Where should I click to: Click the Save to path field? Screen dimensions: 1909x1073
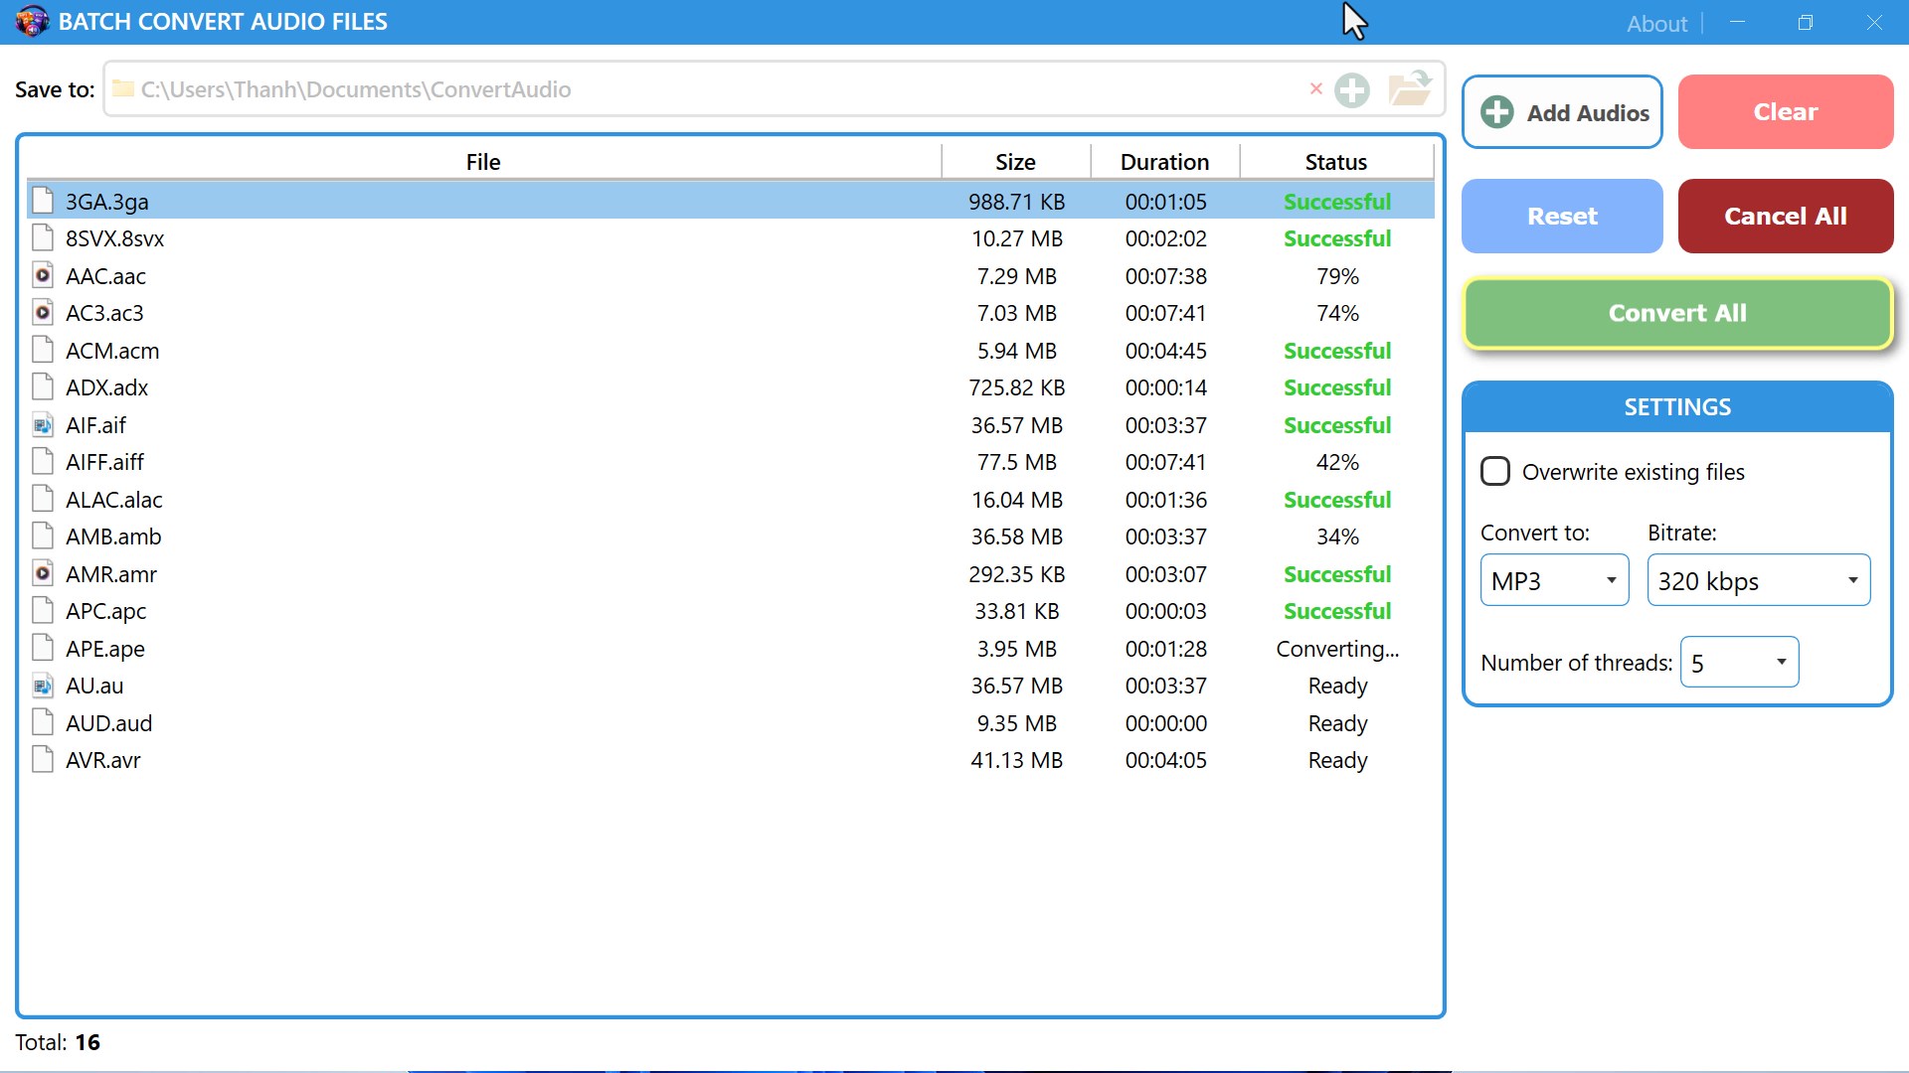pyautogui.click(x=696, y=89)
